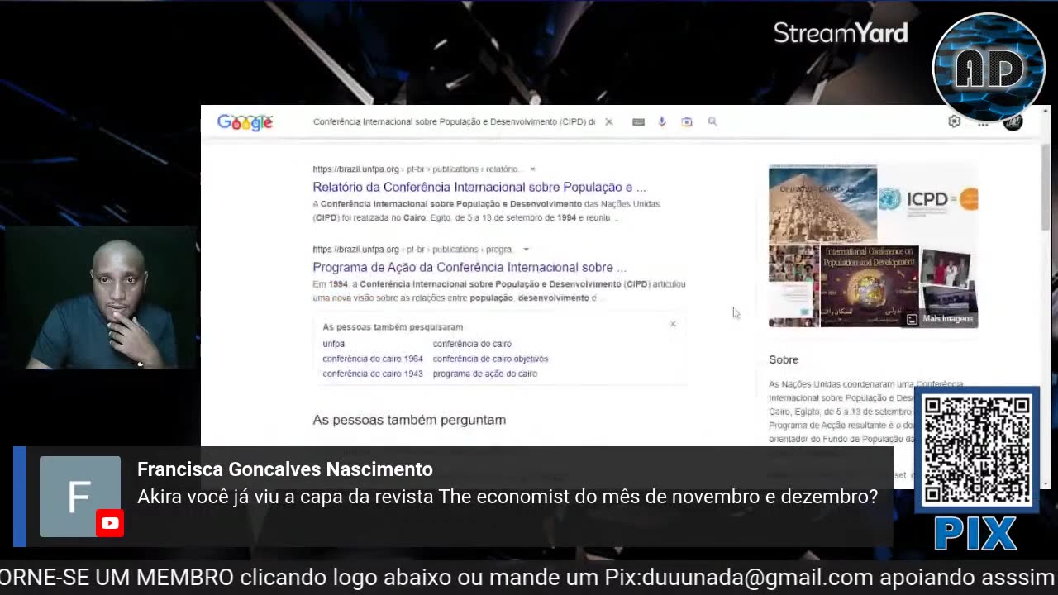Screen dimensions: 1058x595
Task: Start voice search with the microphone icon
Action: point(662,121)
